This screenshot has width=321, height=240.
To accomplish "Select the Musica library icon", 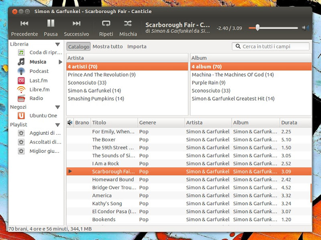I will 21,62.
